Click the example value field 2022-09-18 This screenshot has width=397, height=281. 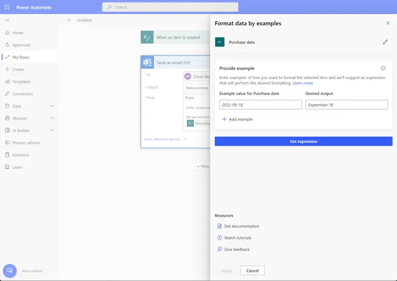click(x=260, y=105)
